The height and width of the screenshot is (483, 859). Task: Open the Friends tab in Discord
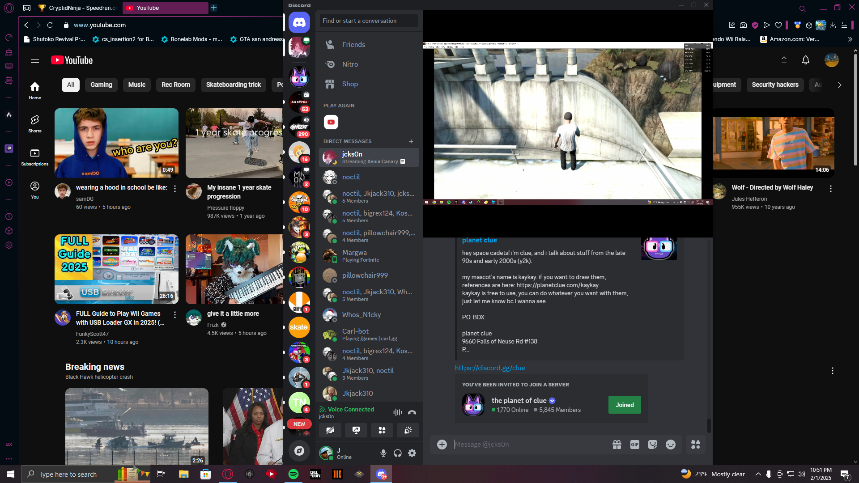[353, 45]
